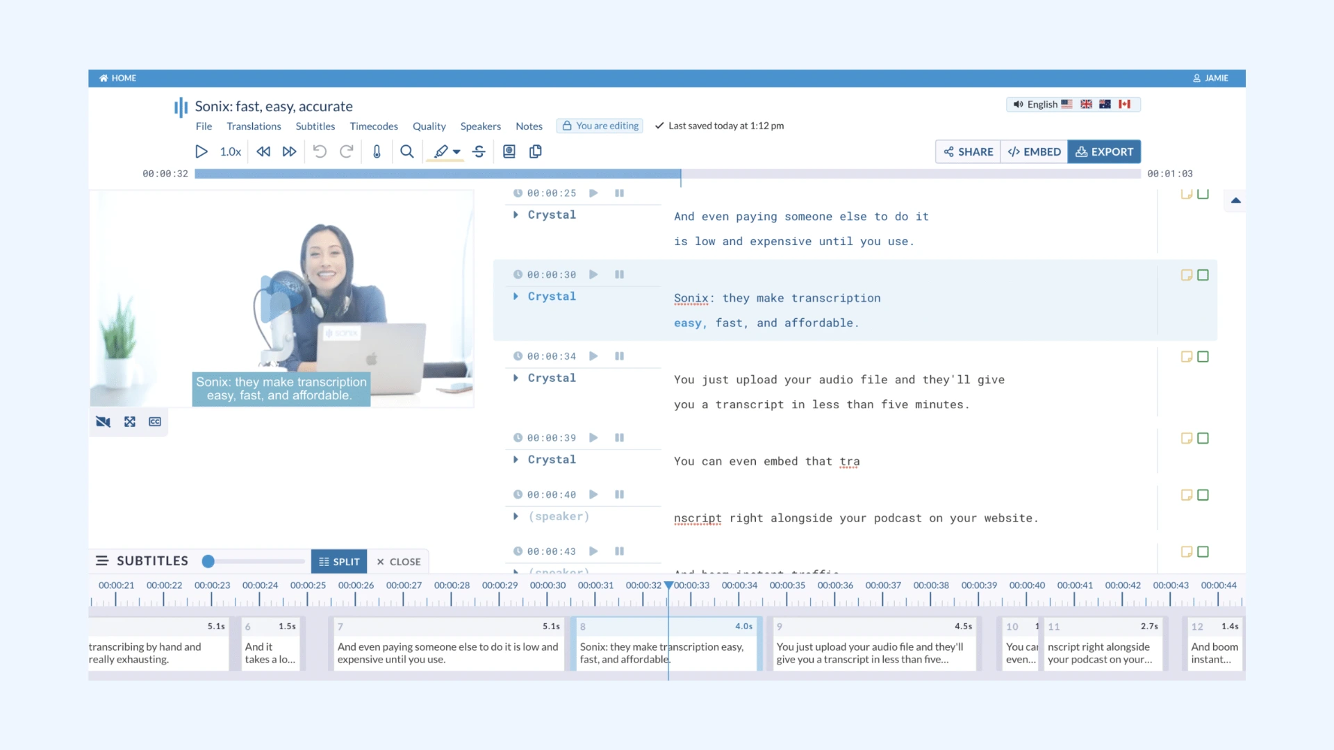Screen dimensions: 1334x750
Task: Click the You are editing lock badge
Action: 600,126
